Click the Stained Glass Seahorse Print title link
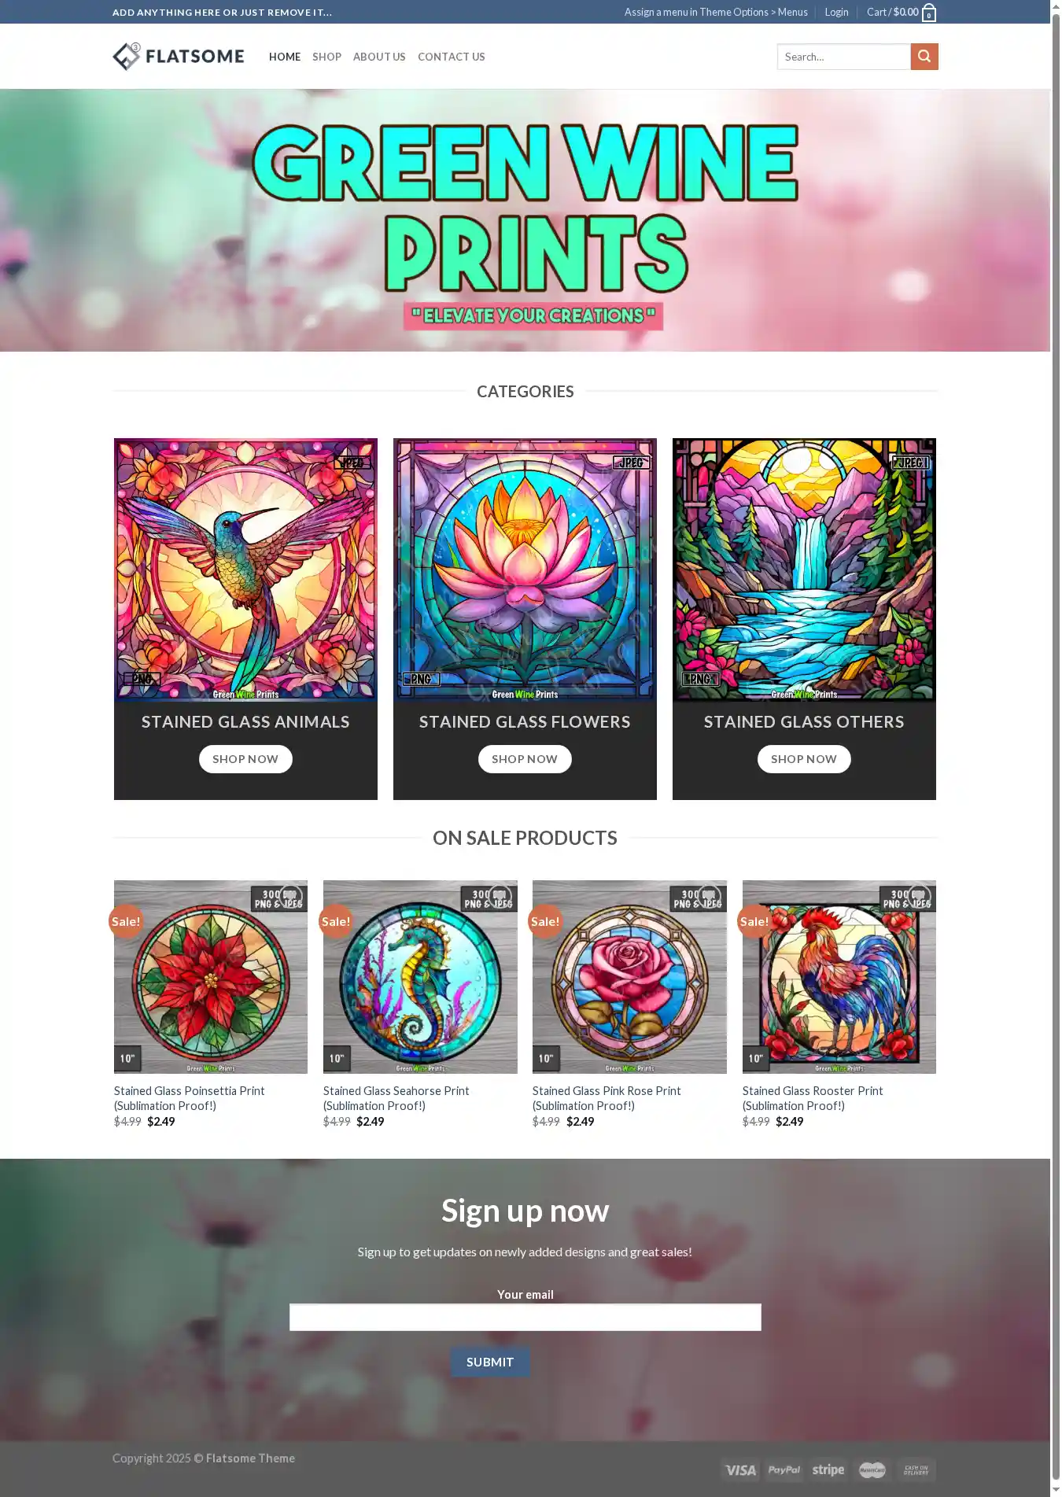This screenshot has height=1497, width=1062. pos(396,1098)
